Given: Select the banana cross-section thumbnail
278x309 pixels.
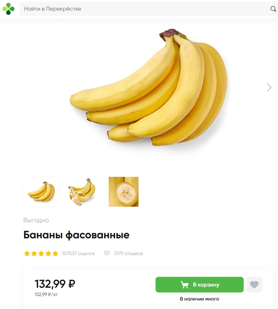Looking at the screenshot, I should [124, 192].
